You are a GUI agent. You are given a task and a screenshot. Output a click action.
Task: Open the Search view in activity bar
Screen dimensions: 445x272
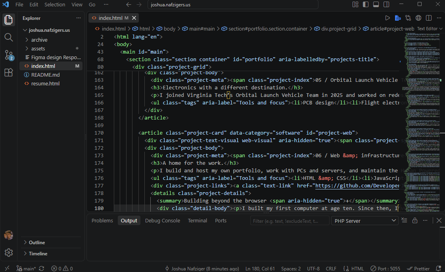click(8, 37)
